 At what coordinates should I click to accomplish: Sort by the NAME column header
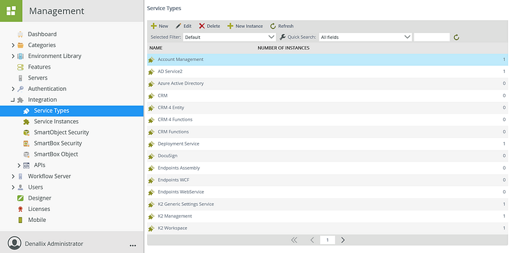pyautogui.click(x=156, y=48)
